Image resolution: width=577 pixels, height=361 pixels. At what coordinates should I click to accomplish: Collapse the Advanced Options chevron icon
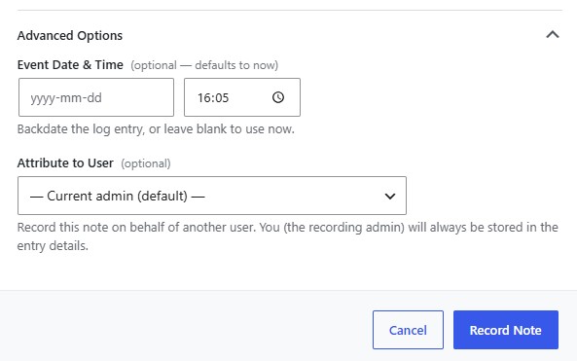553,35
